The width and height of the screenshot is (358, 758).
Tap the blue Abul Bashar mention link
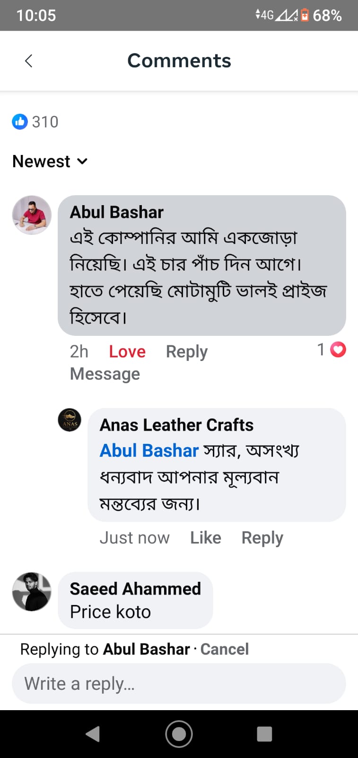pyautogui.click(x=149, y=451)
